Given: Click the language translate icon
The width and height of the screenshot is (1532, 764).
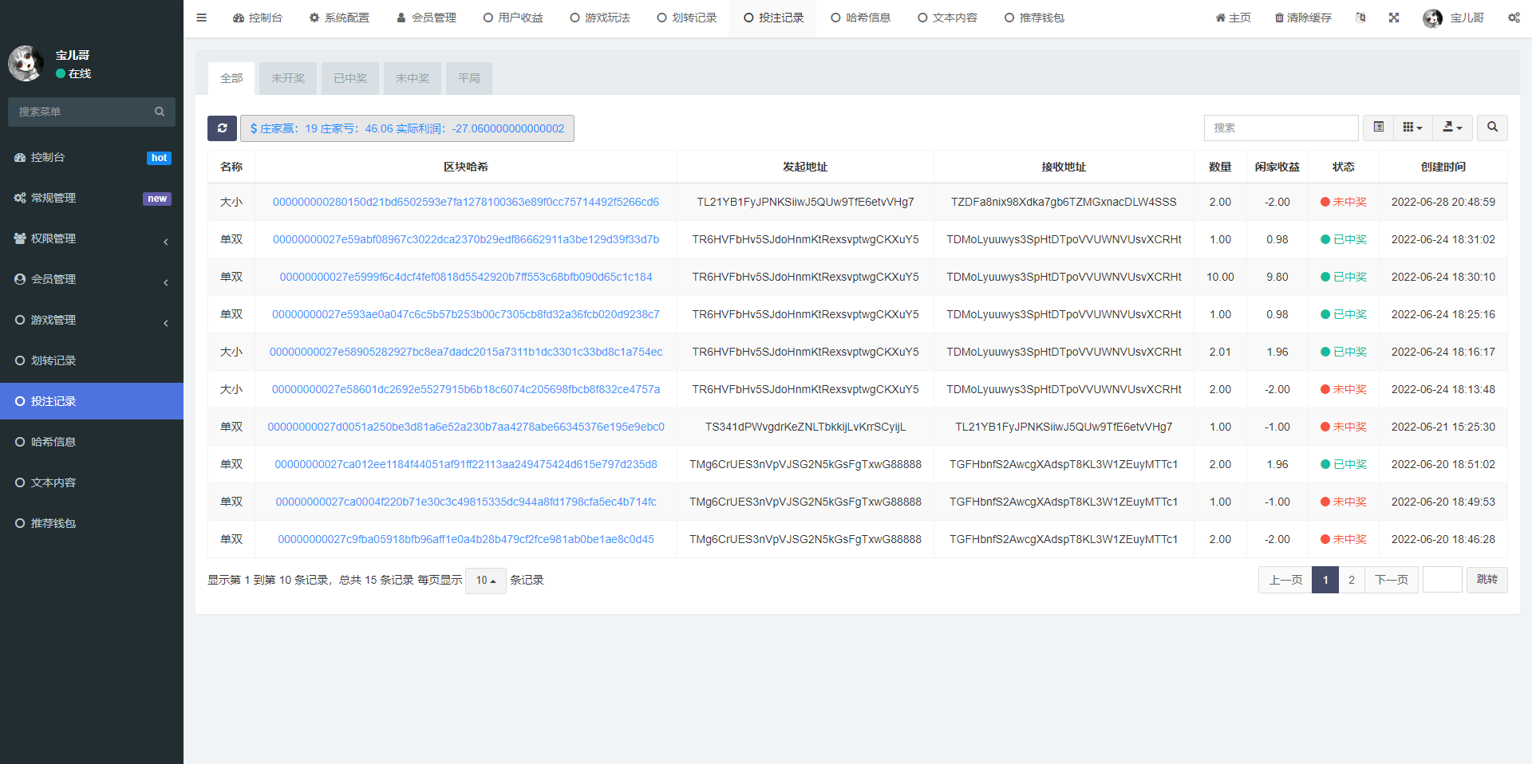Looking at the screenshot, I should pos(1360,18).
